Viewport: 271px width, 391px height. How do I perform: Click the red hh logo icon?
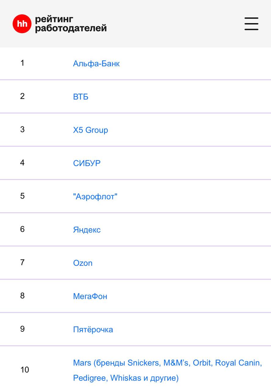[x=22, y=24]
